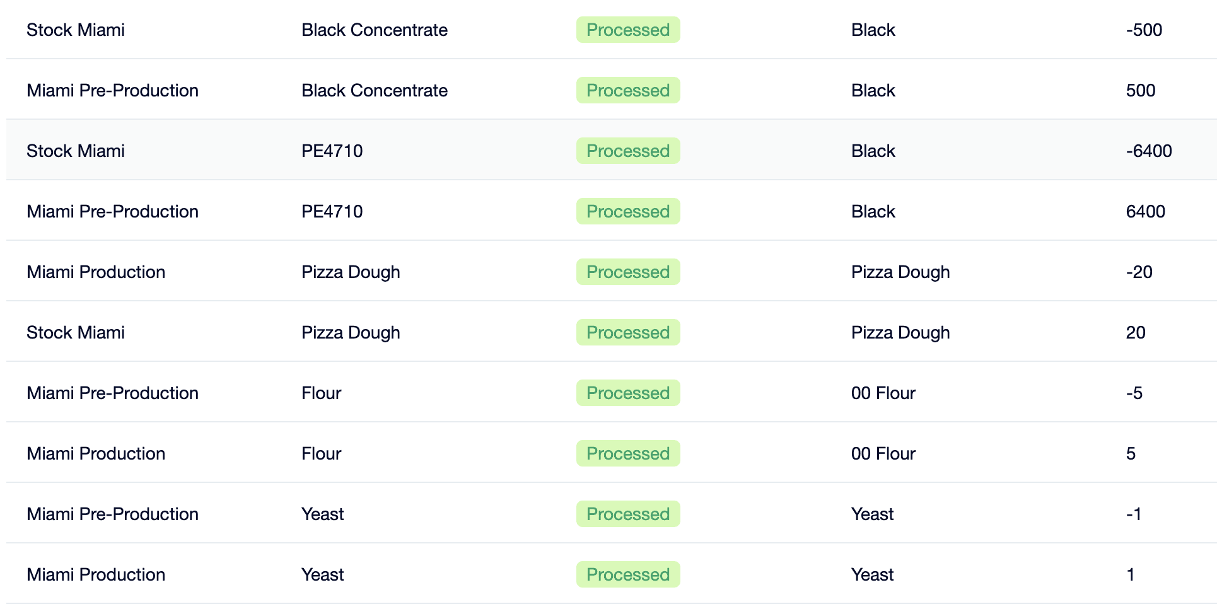The width and height of the screenshot is (1217, 609).
Task: Click 00 Flour in Miami Production row
Action: [883, 453]
